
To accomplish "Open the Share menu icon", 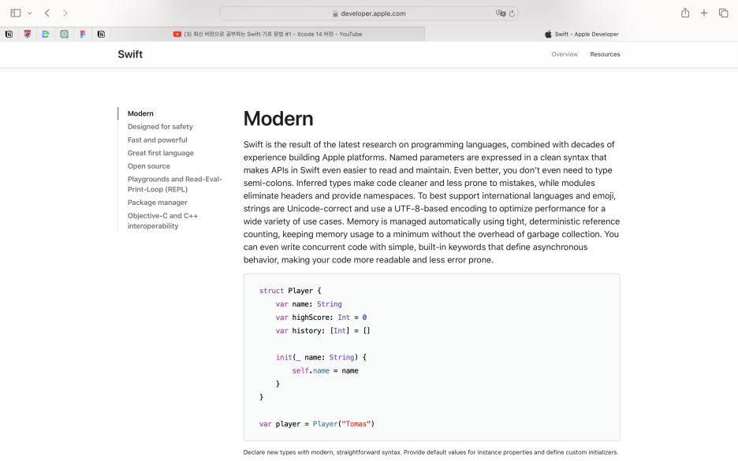I will 685,13.
